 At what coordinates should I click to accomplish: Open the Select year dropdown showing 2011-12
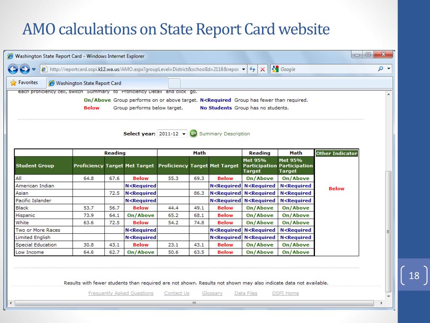point(172,134)
